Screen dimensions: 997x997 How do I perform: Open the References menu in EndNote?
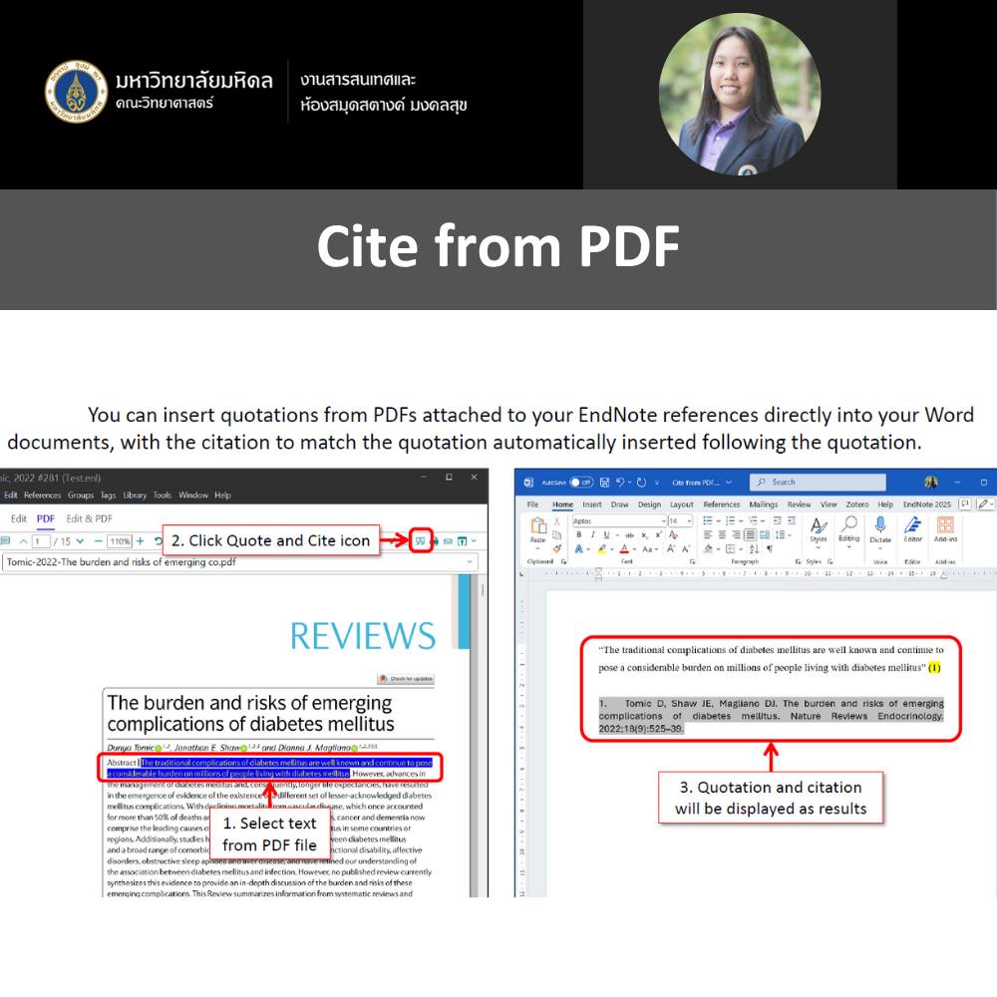pyautogui.click(x=42, y=495)
